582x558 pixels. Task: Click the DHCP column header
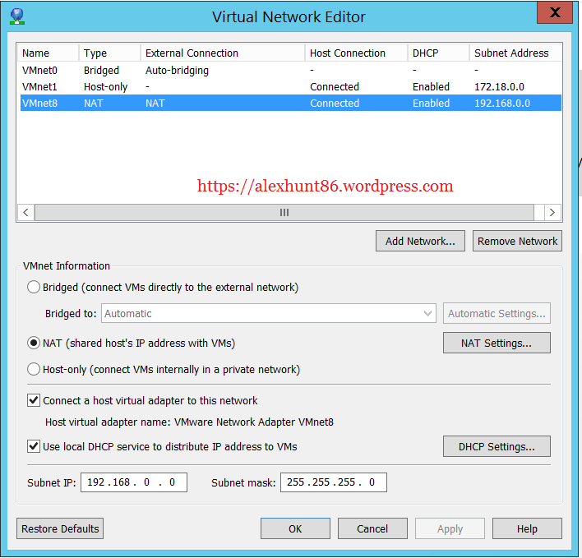coord(439,53)
